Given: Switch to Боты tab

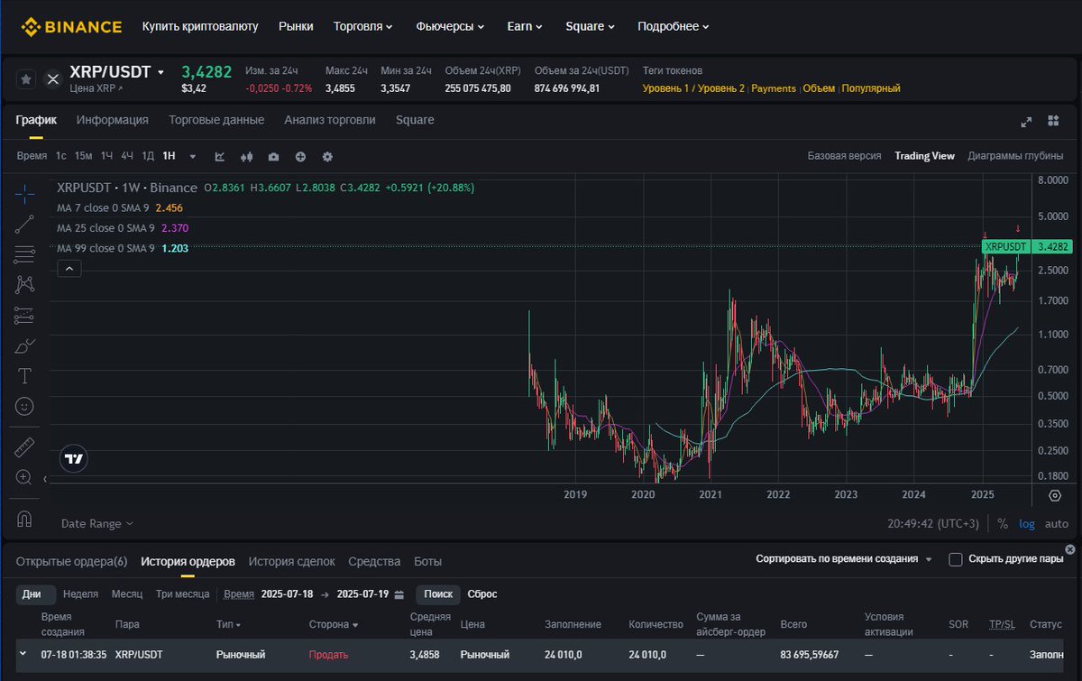Looking at the screenshot, I should 427,561.
